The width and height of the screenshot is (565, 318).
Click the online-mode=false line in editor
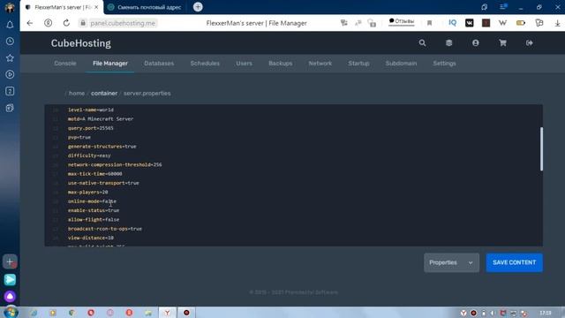(92, 201)
